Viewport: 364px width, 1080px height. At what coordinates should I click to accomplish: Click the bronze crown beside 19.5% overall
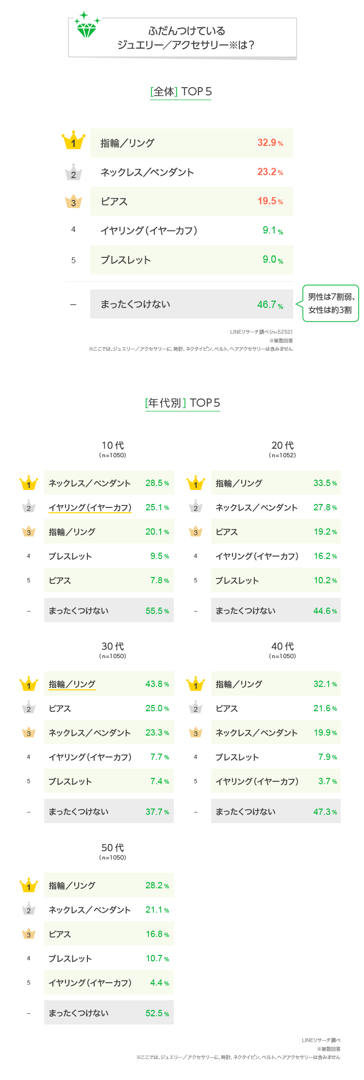coord(74,201)
